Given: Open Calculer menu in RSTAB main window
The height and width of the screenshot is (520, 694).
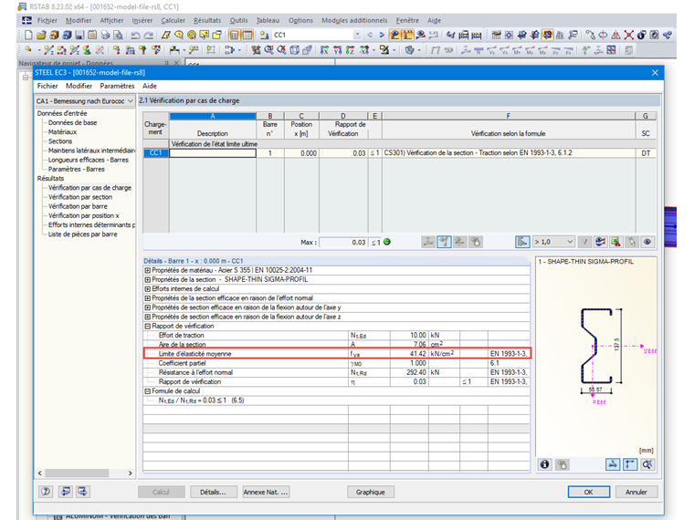Looking at the screenshot, I should pos(173,20).
